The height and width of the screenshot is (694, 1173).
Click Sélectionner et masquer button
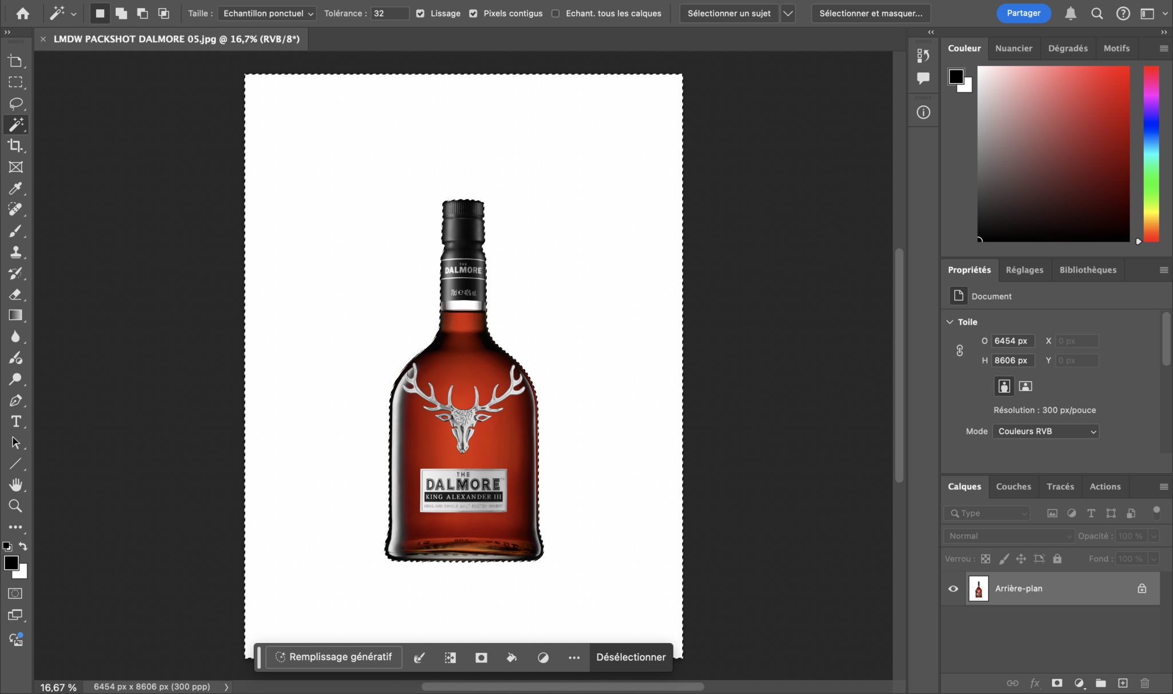pyautogui.click(x=871, y=13)
